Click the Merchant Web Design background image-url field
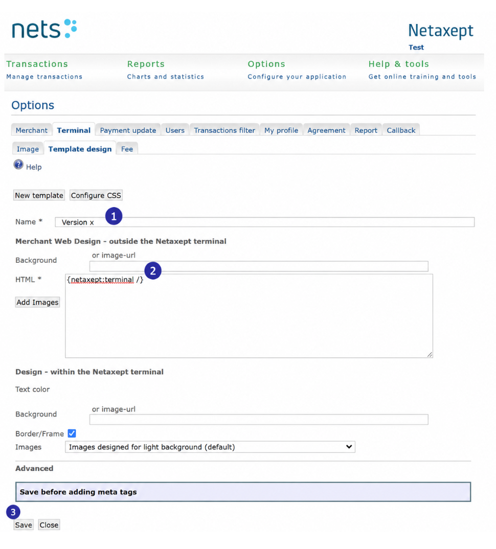This screenshot has height=549, width=496. pos(259,266)
